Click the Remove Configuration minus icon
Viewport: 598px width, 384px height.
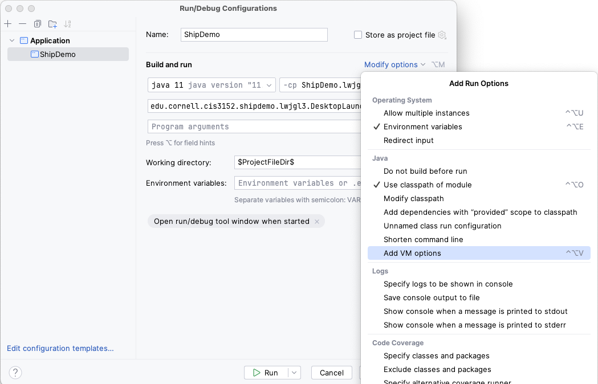(23, 24)
